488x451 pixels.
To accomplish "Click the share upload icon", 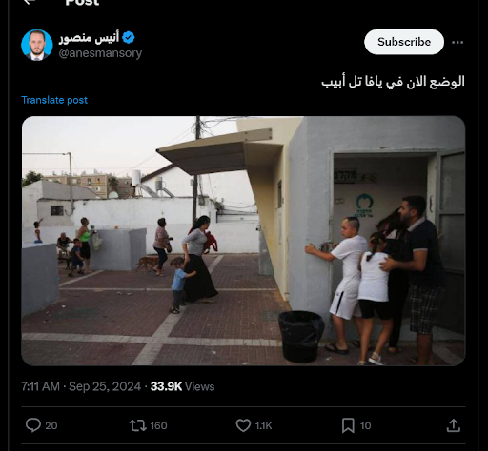I will click(x=454, y=425).
